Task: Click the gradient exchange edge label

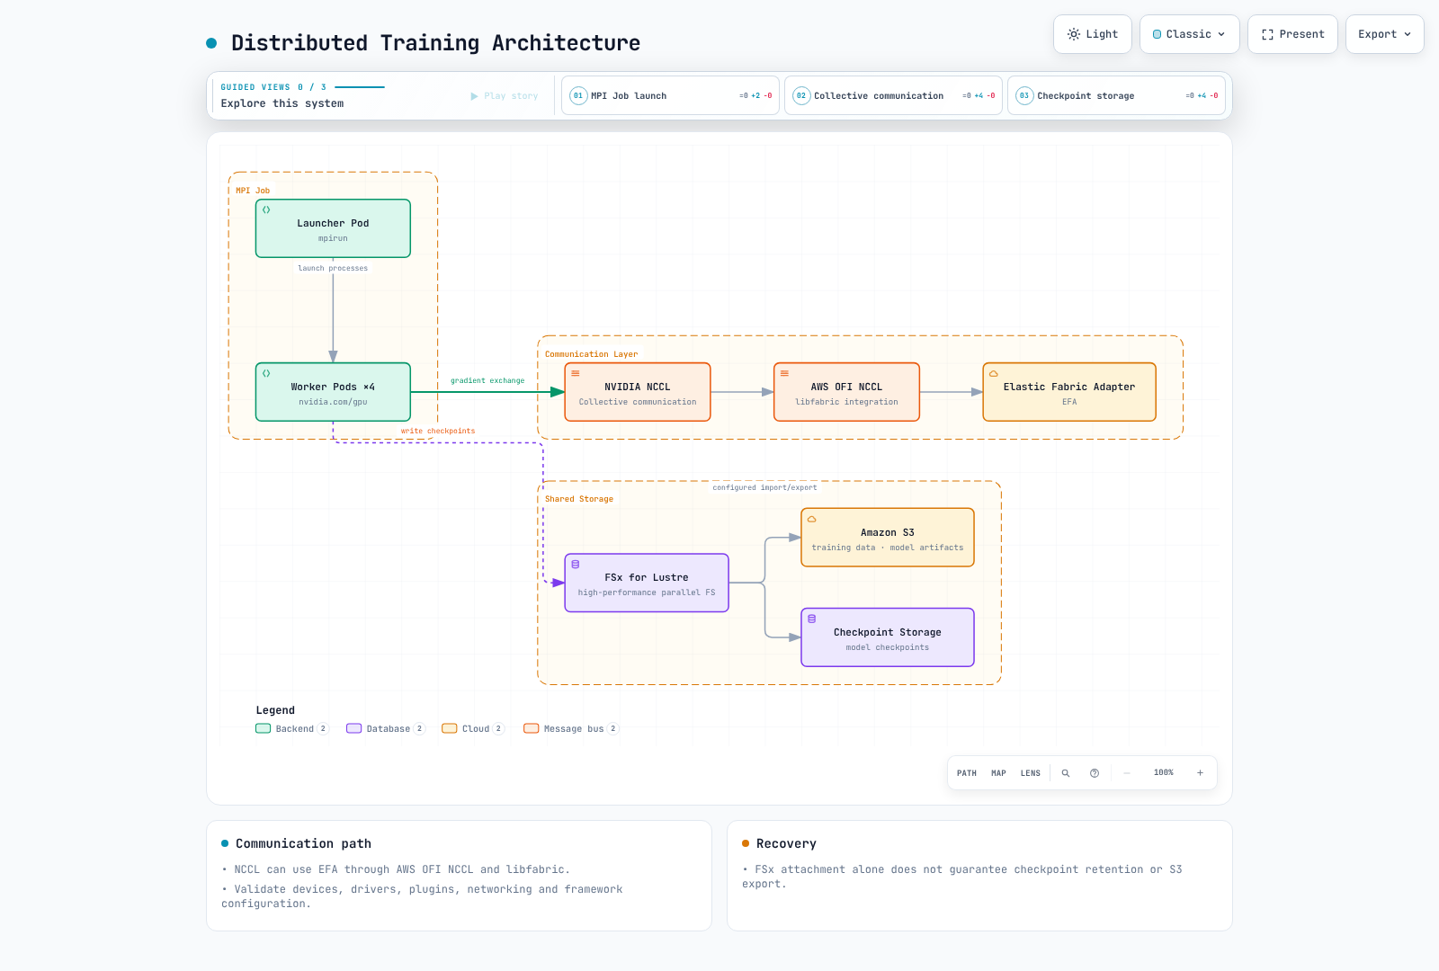Action: click(x=487, y=381)
